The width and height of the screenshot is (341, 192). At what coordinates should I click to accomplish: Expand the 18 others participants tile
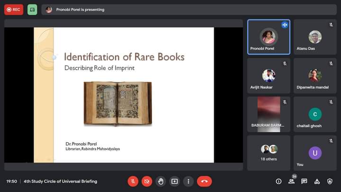point(269,153)
